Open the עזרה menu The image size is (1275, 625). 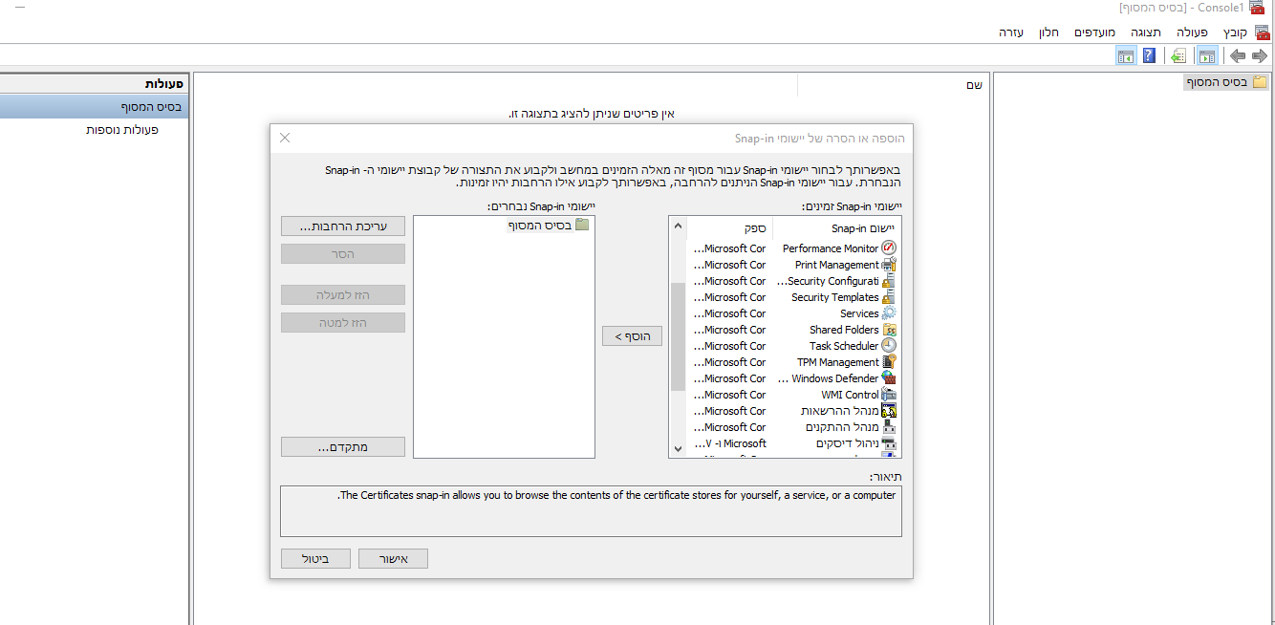coord(1011,32)
